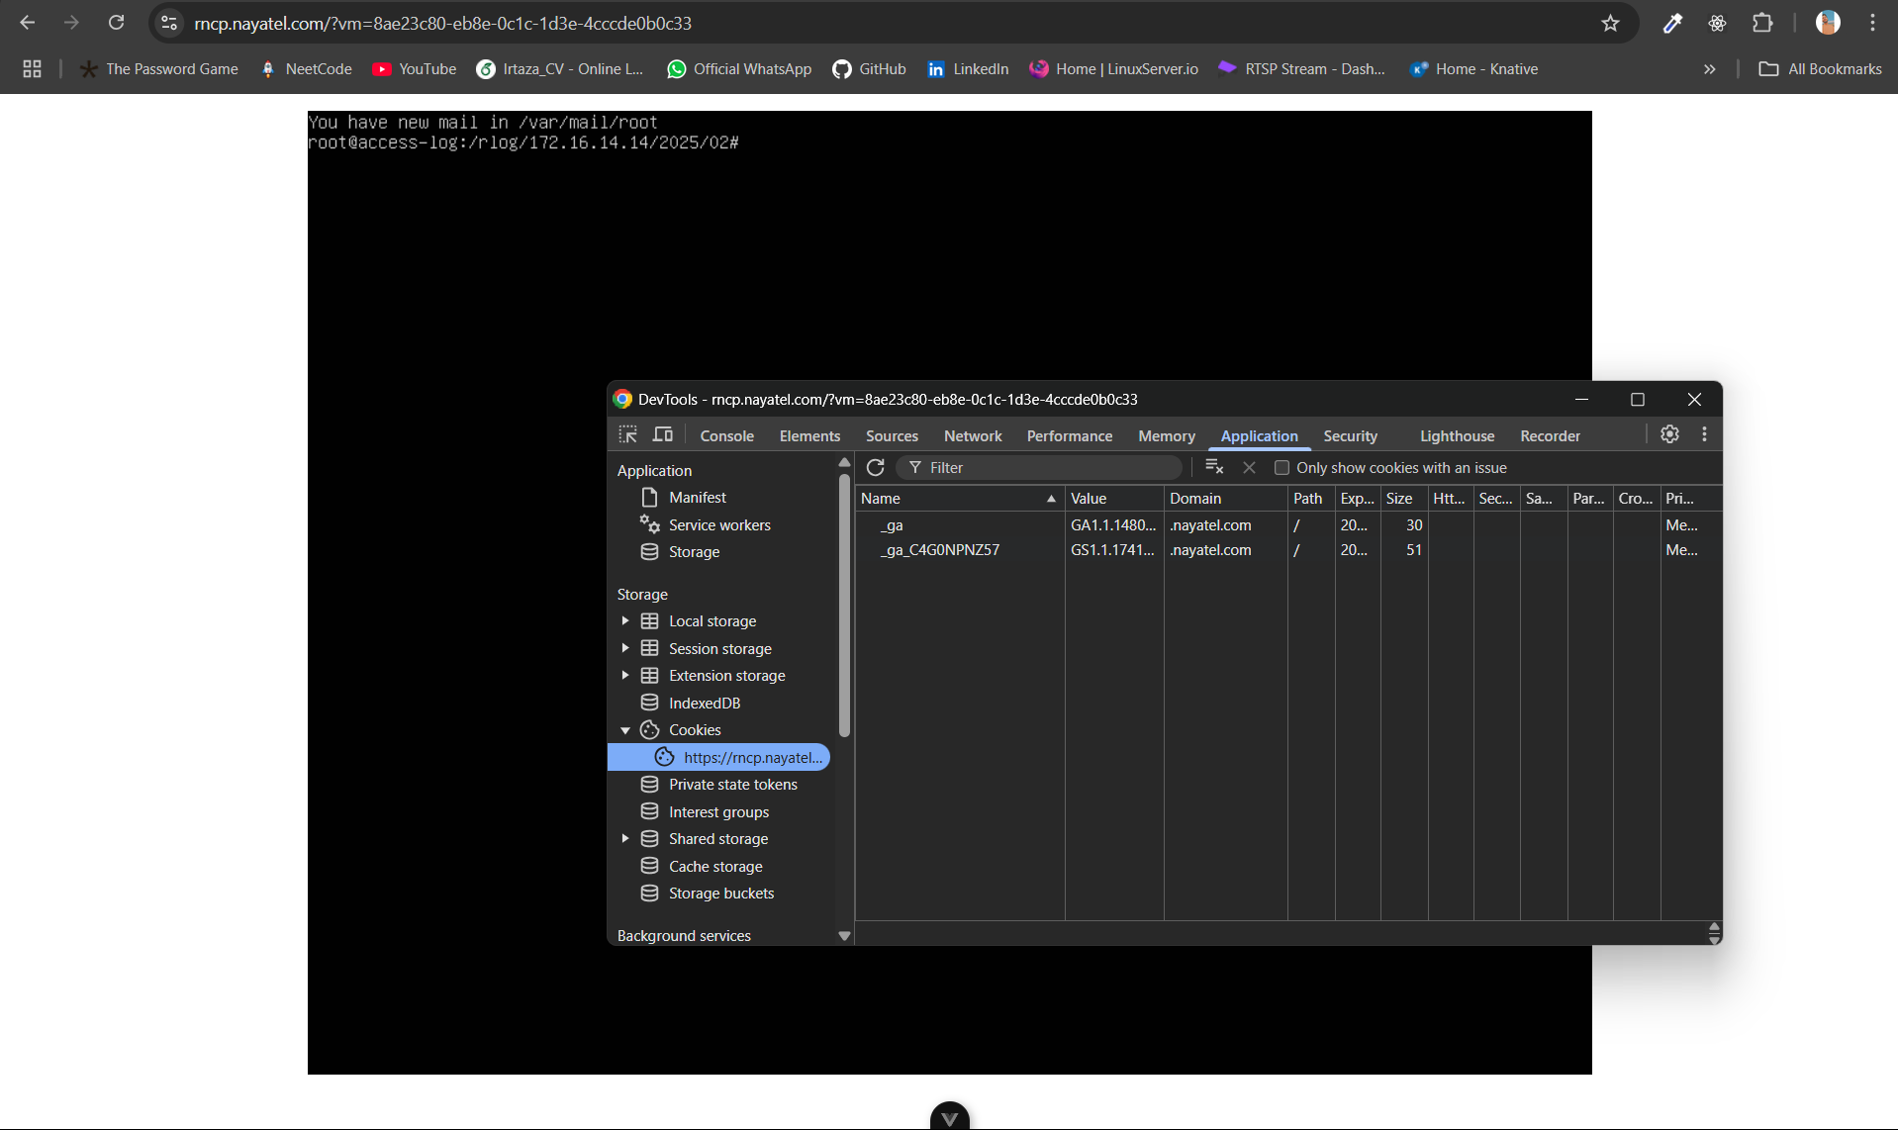Image resolution: width=1898 pixels, height=1130 pixels.
Task: Switch to the Security tab
Action: tap(1350, 435)
